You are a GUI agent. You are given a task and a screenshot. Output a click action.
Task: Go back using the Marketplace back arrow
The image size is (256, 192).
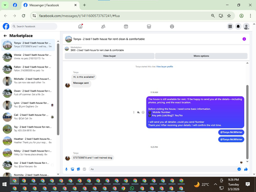coord(5,36)
